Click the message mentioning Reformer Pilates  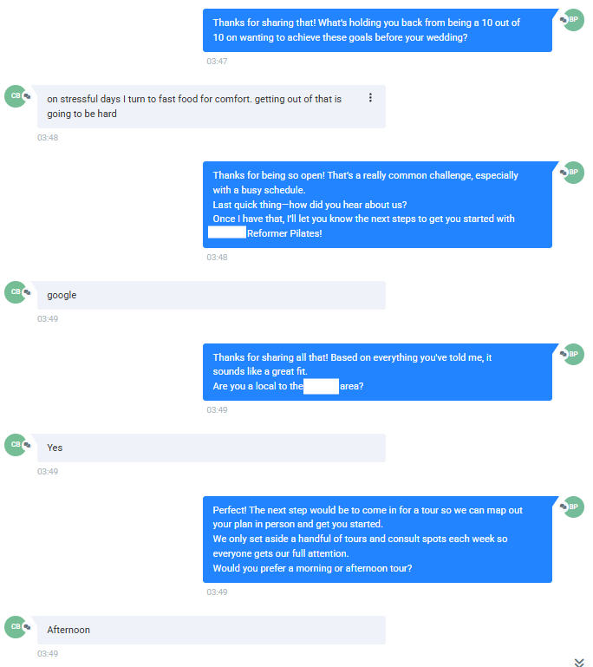pyautogui.click(x=377, y=204)
